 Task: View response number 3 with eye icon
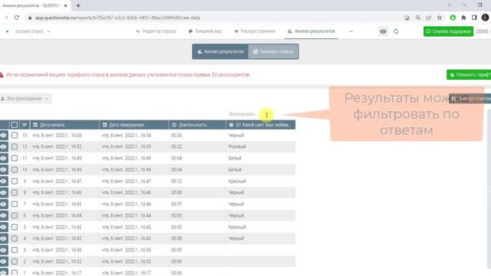pos(3,250)
